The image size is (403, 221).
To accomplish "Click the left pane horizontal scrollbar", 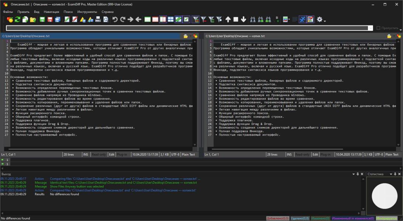I will (74, 149).
